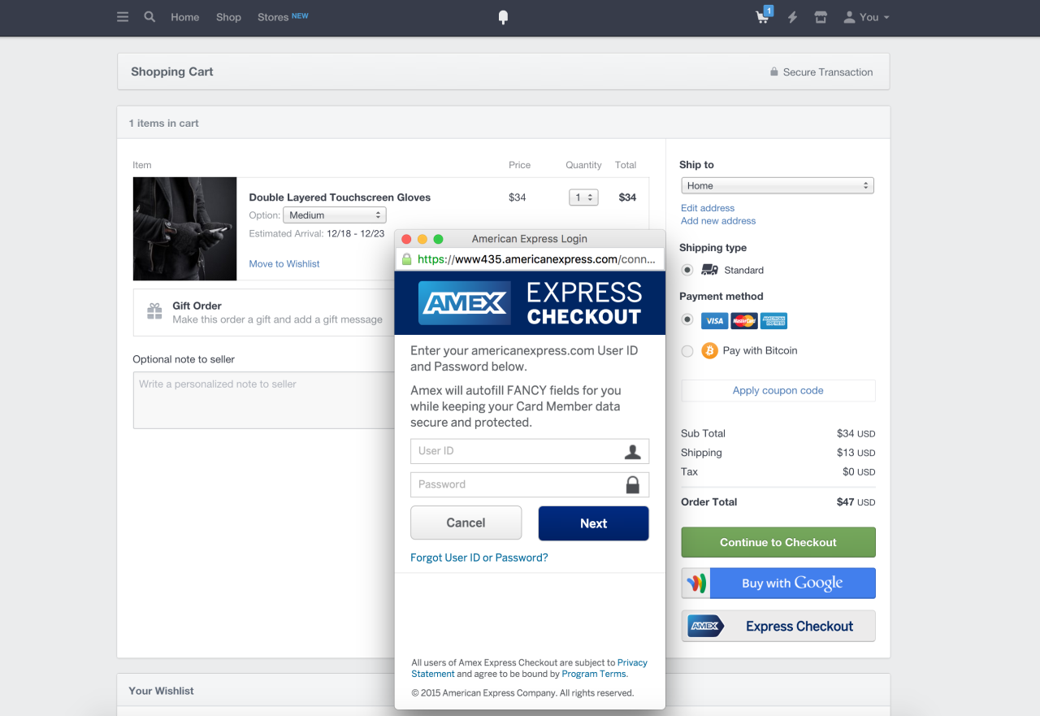The height and width of the screenshot is (716, 1040).
Task: Click the popup URL address bar
Action: 530,259
